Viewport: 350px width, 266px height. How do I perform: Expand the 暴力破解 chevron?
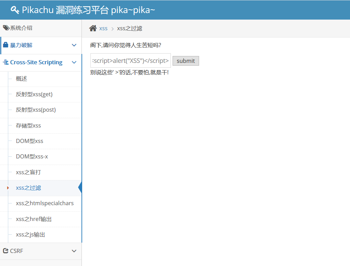(74, 45)
